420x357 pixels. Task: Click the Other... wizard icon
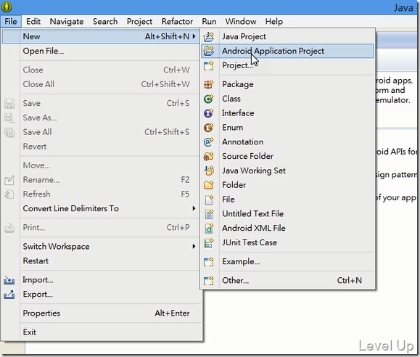209,280
